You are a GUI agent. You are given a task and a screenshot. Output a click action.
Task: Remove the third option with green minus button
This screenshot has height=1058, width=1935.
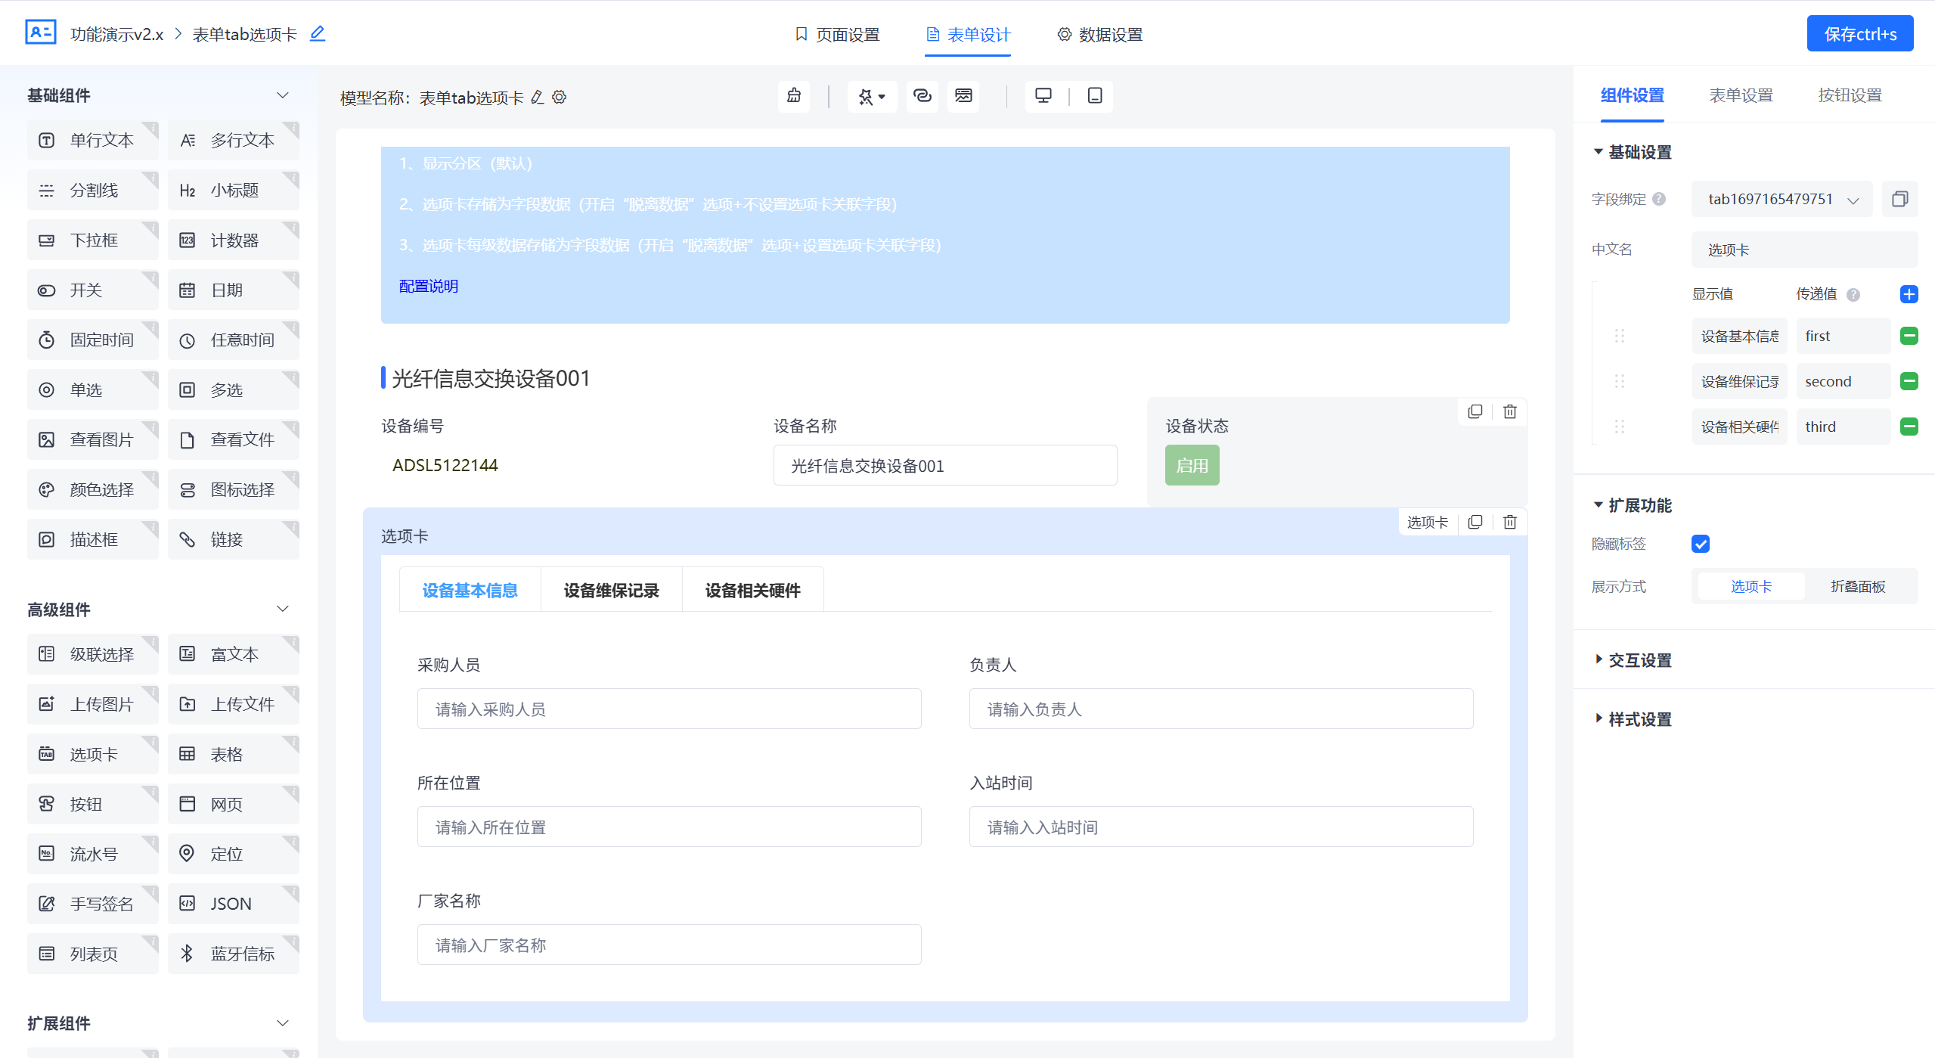[x=1909, y=426]
